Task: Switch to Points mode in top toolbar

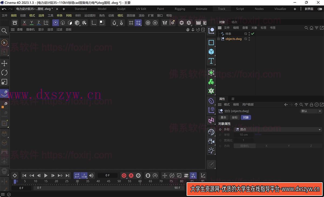Action: pos(56,23)
